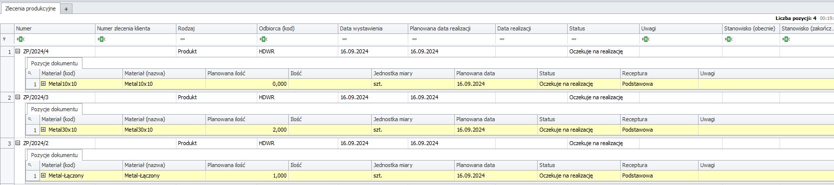This screenshot has width=834, height=185.
Task: Expand the Metal10x10 position row
Action: pos(43,84)
